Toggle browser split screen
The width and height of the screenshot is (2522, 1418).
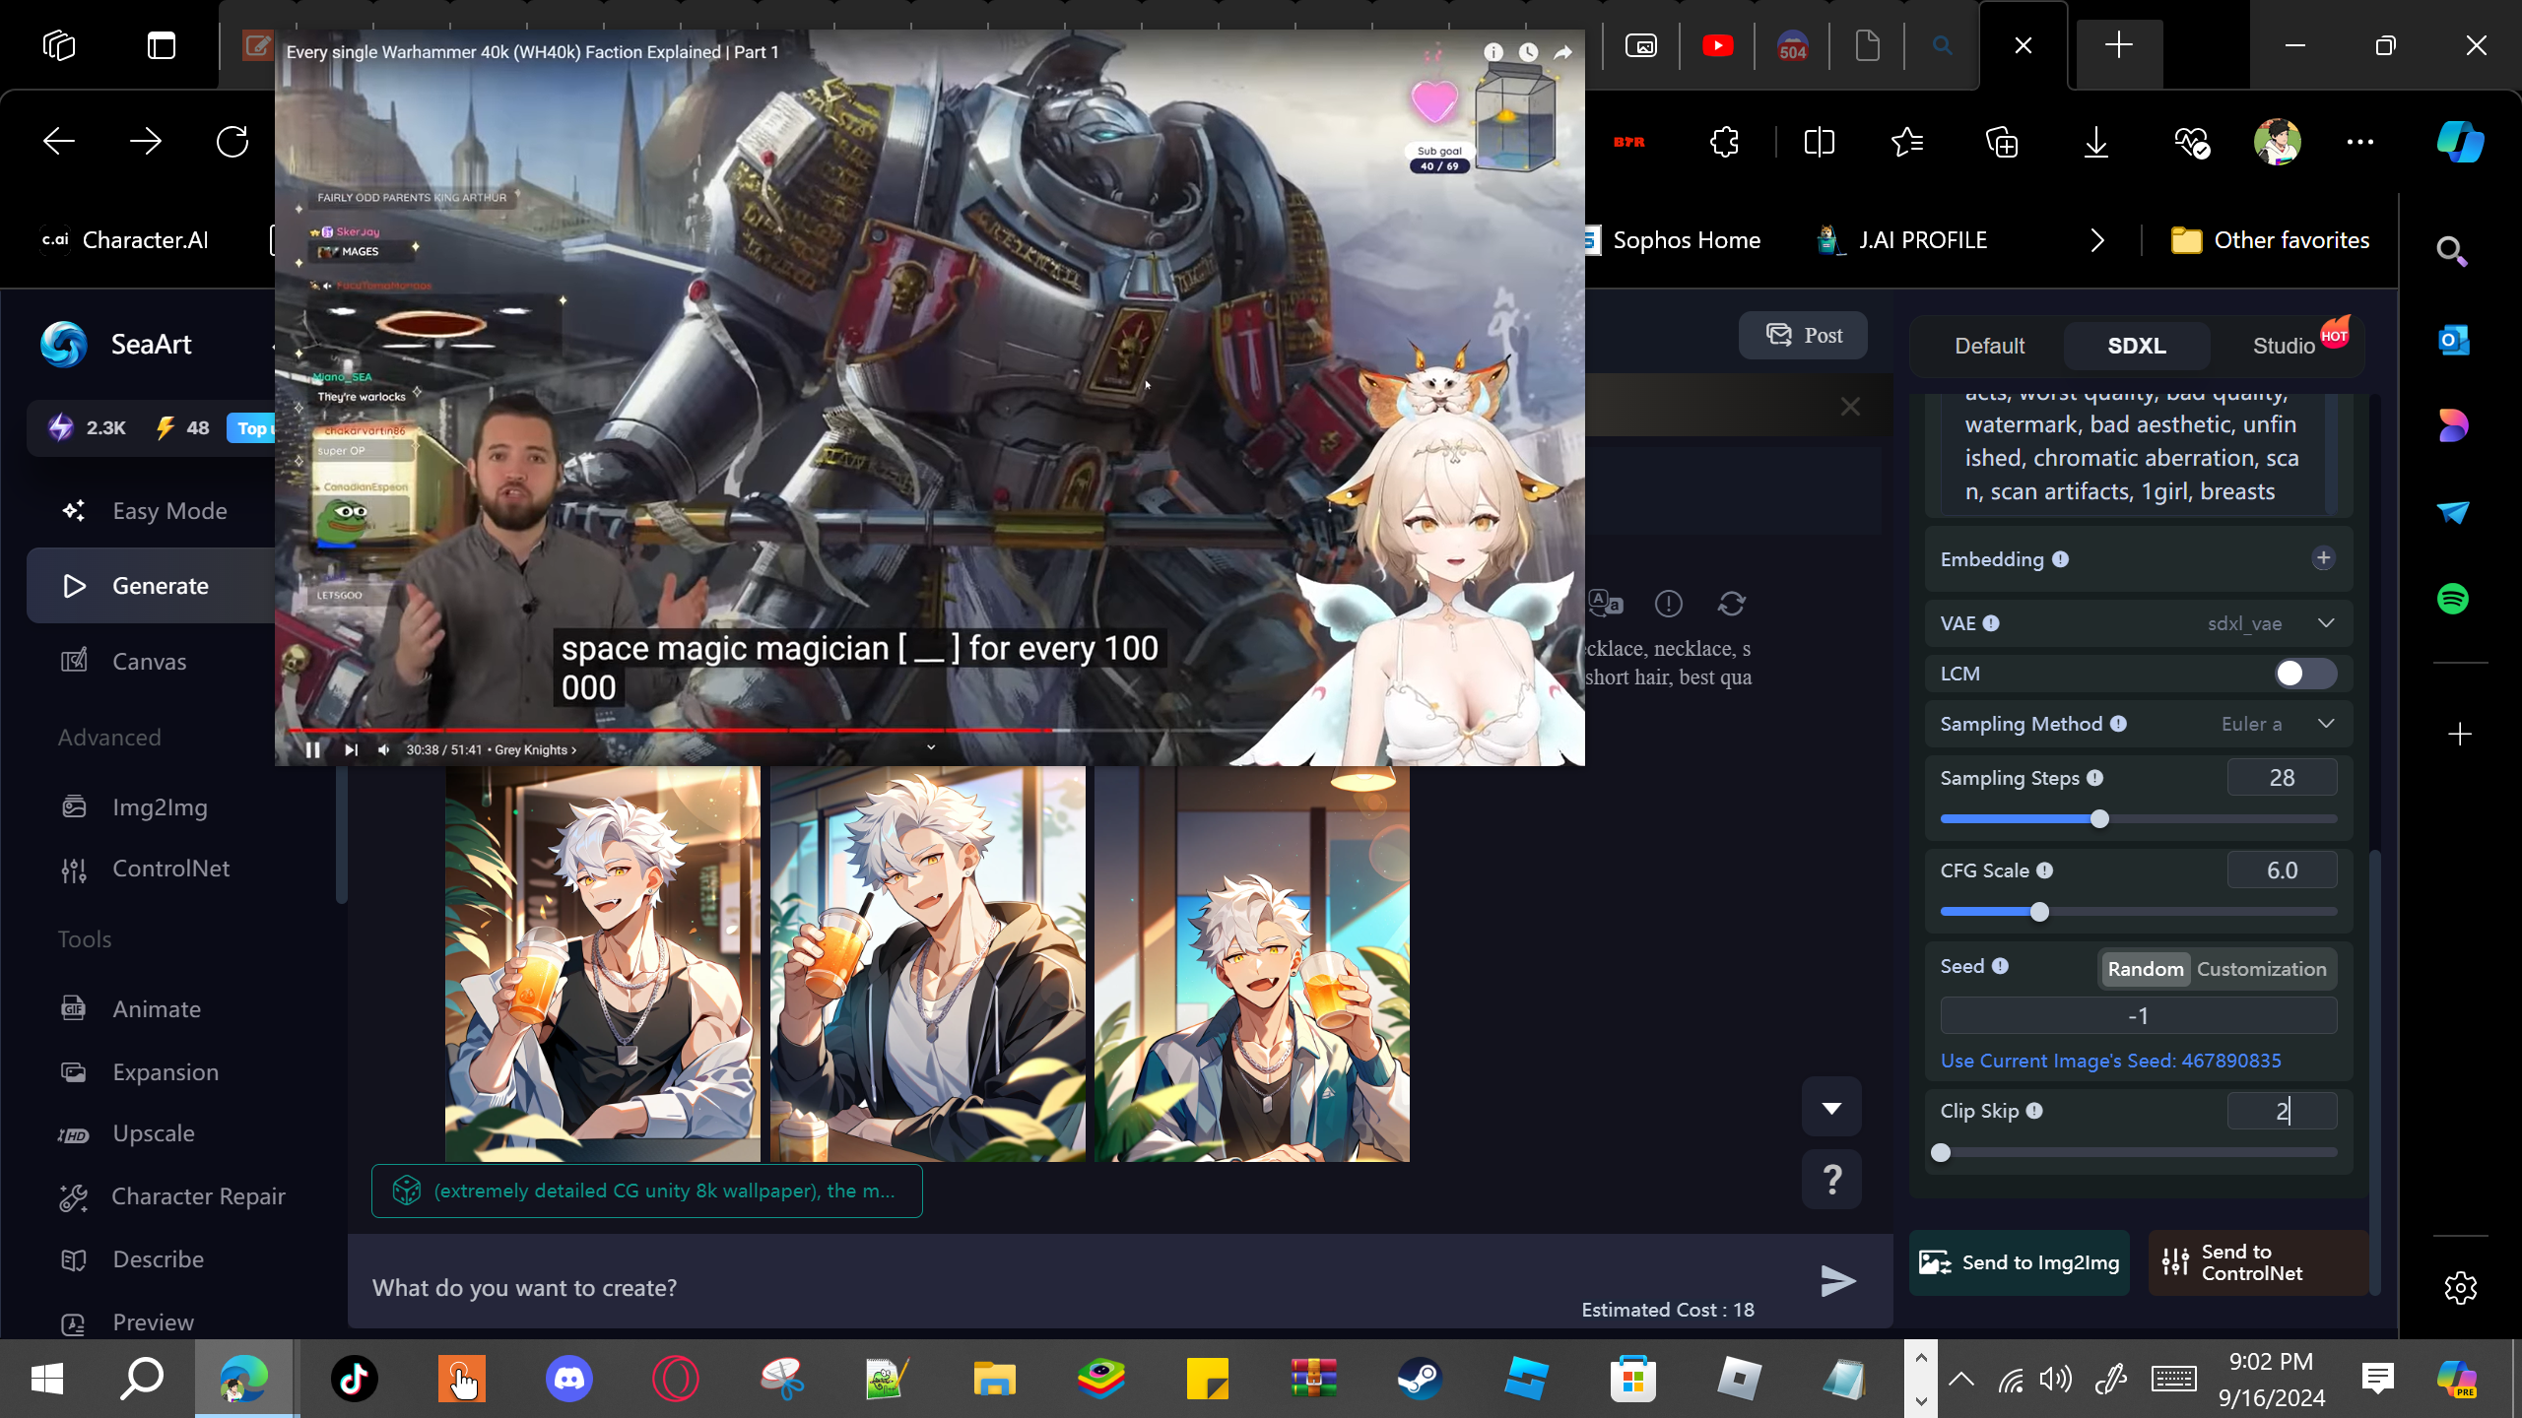[x=1819, y=143]
